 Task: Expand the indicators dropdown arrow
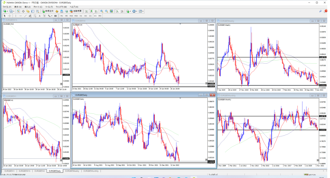tap(130, 11)
